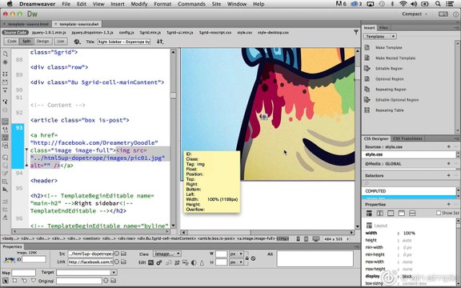Screen dimensions: 461x288
Task: Open the Class dropdown in Properties
Action: point(166,254)
